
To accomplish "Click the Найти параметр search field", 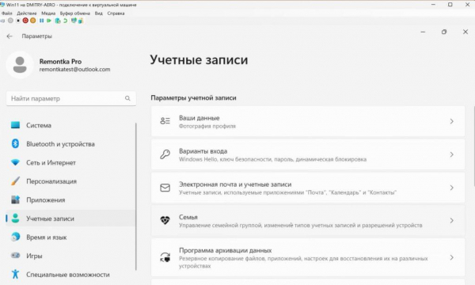I will (x=71, y=98).
